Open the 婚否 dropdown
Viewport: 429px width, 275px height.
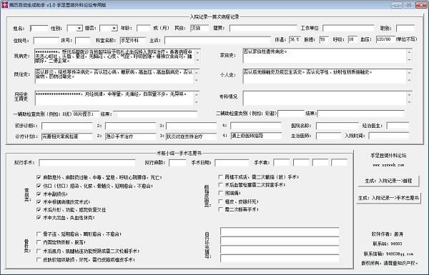tap(114, 28)
